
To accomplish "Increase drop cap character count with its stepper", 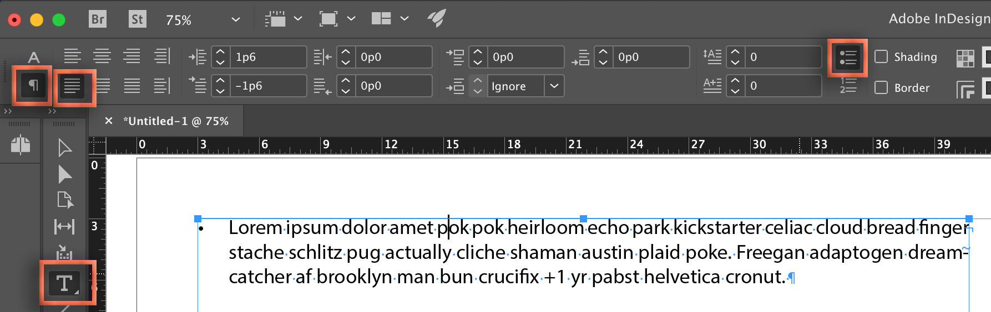I will tap(735, 80).
